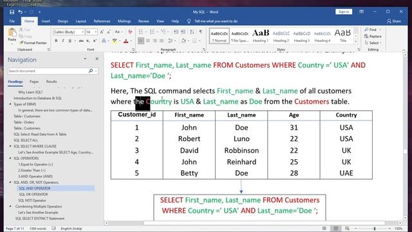The width and height of the screenshot is (412, 232).
Task: Align text right
Action: 154,41
